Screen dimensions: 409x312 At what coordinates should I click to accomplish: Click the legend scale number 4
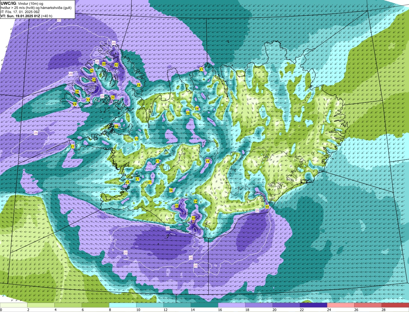(x=55, y=310)
